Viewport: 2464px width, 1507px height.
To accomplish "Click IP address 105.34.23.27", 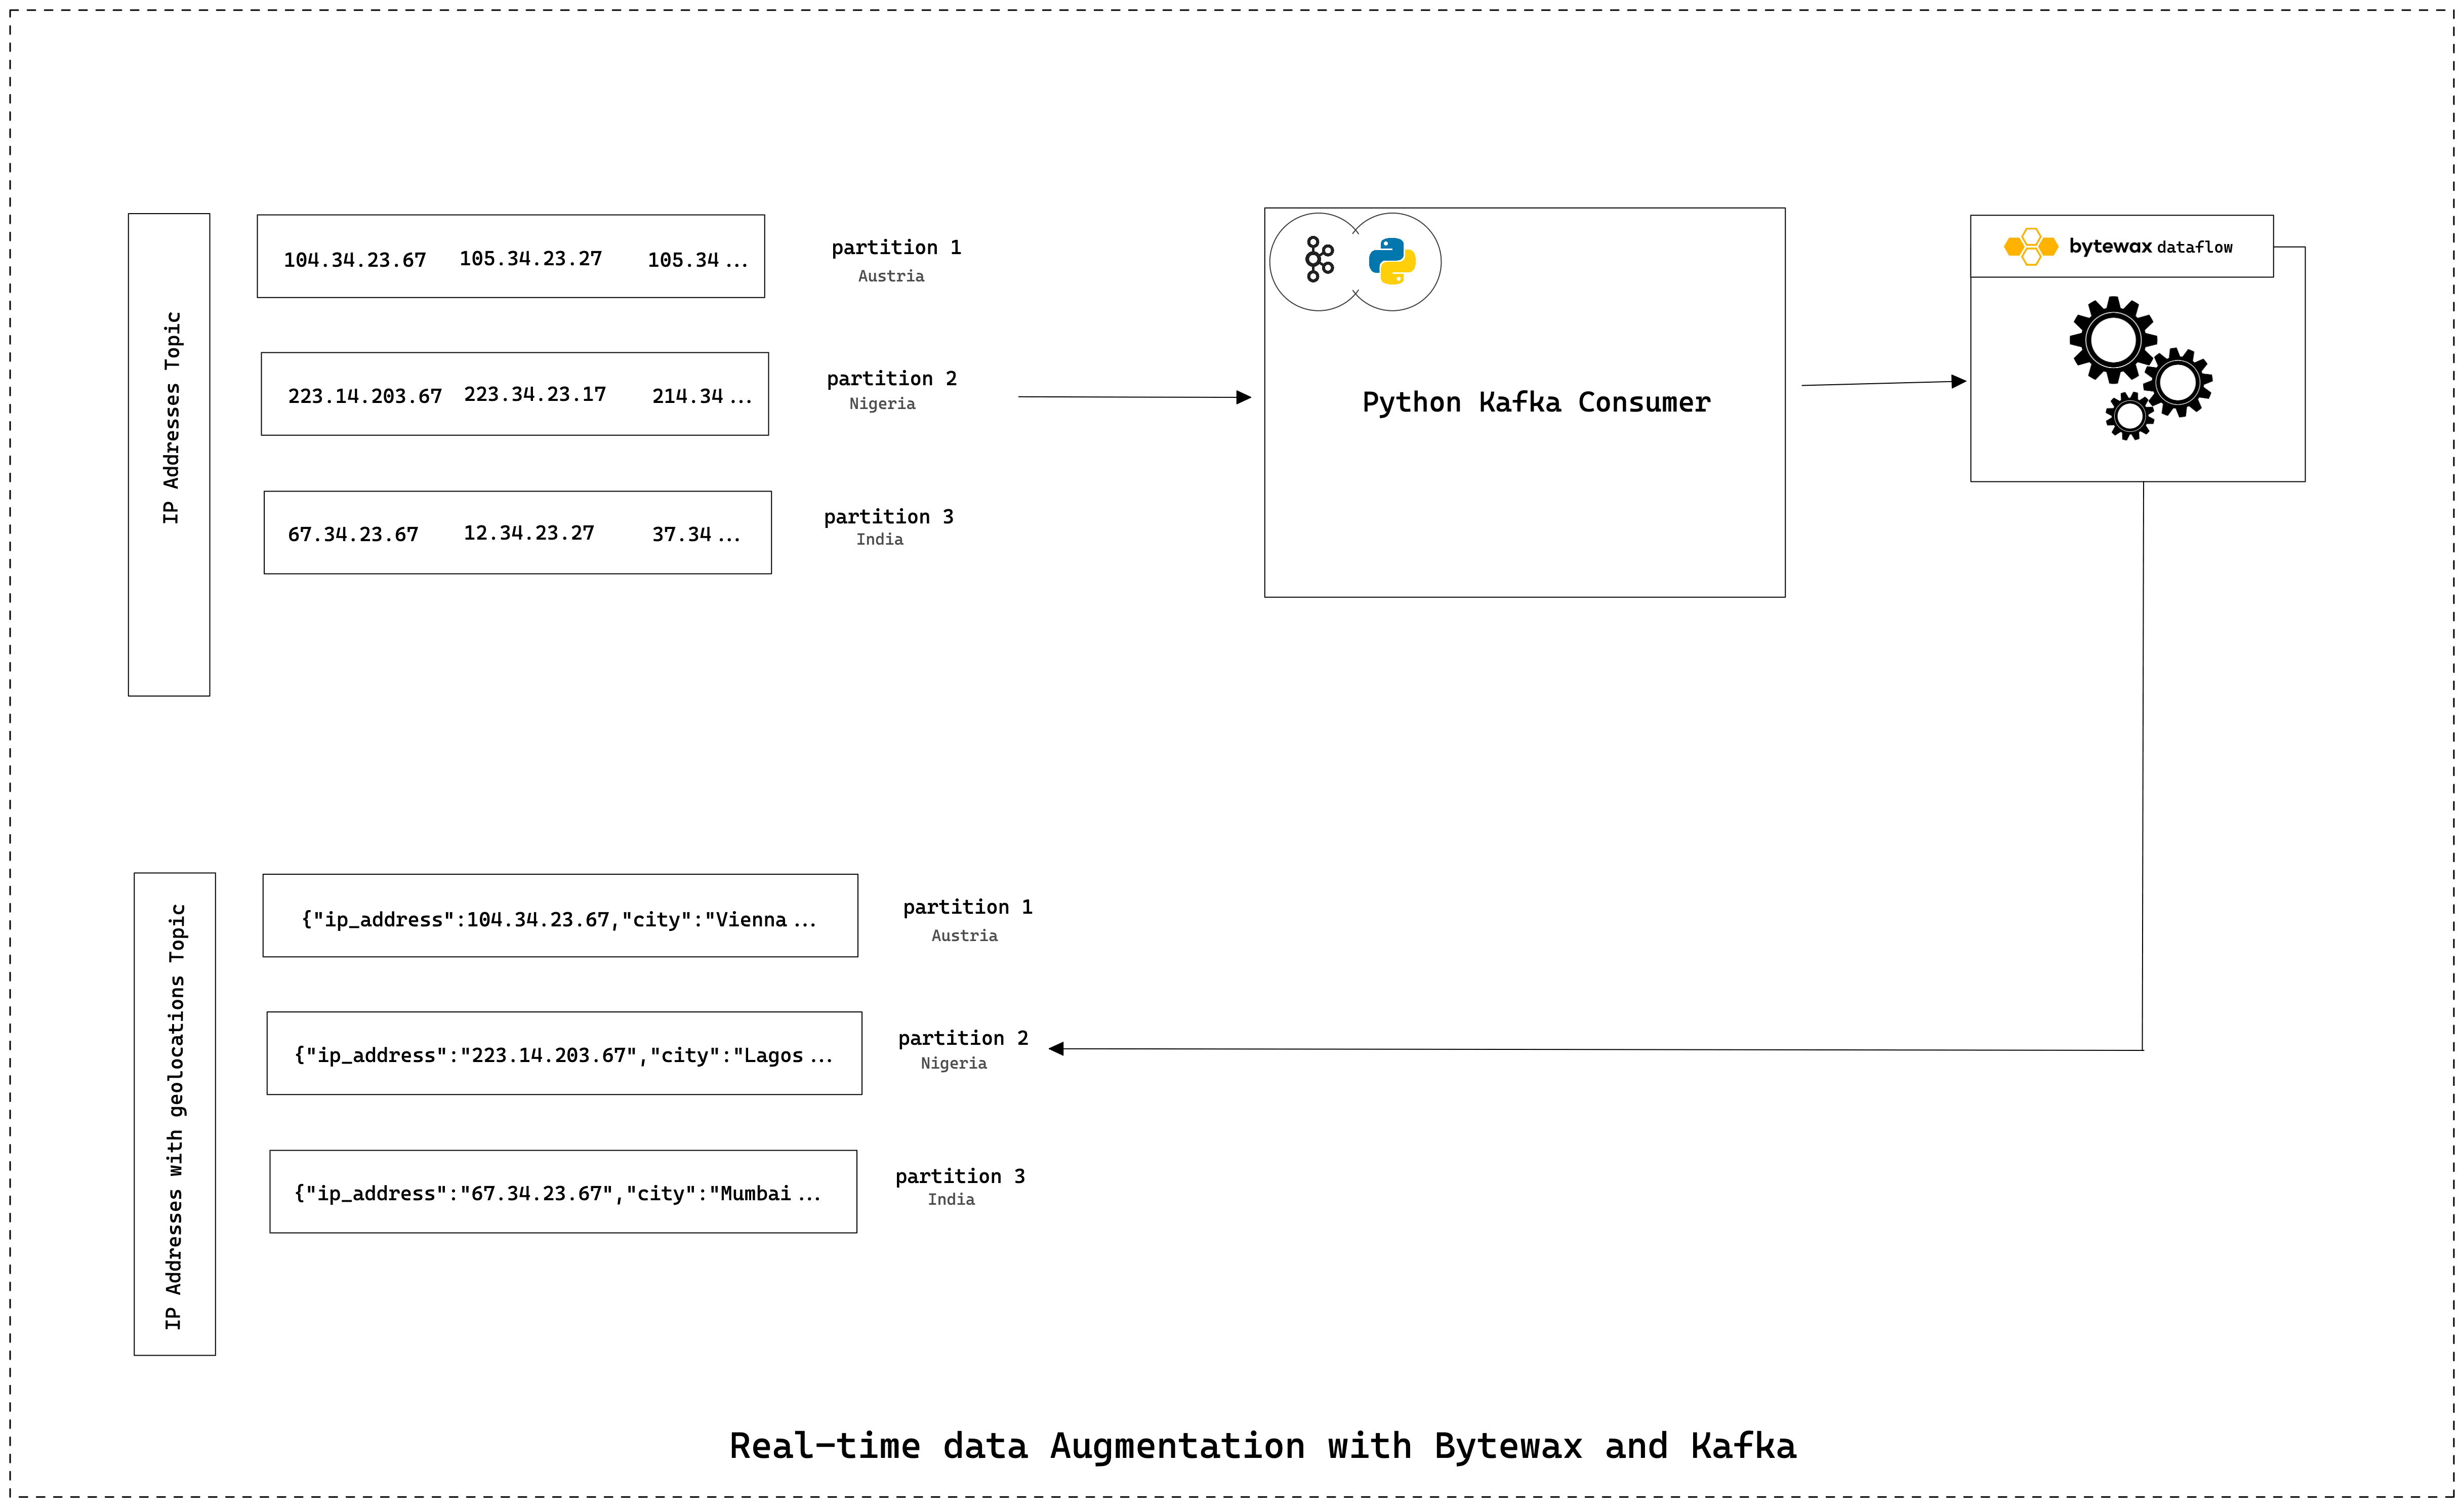I will [x=530, y=258].
